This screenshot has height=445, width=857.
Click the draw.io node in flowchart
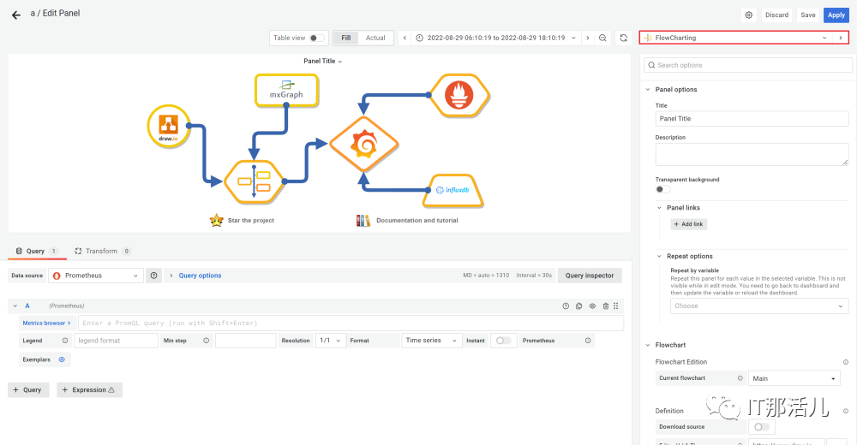click(168, 126)
